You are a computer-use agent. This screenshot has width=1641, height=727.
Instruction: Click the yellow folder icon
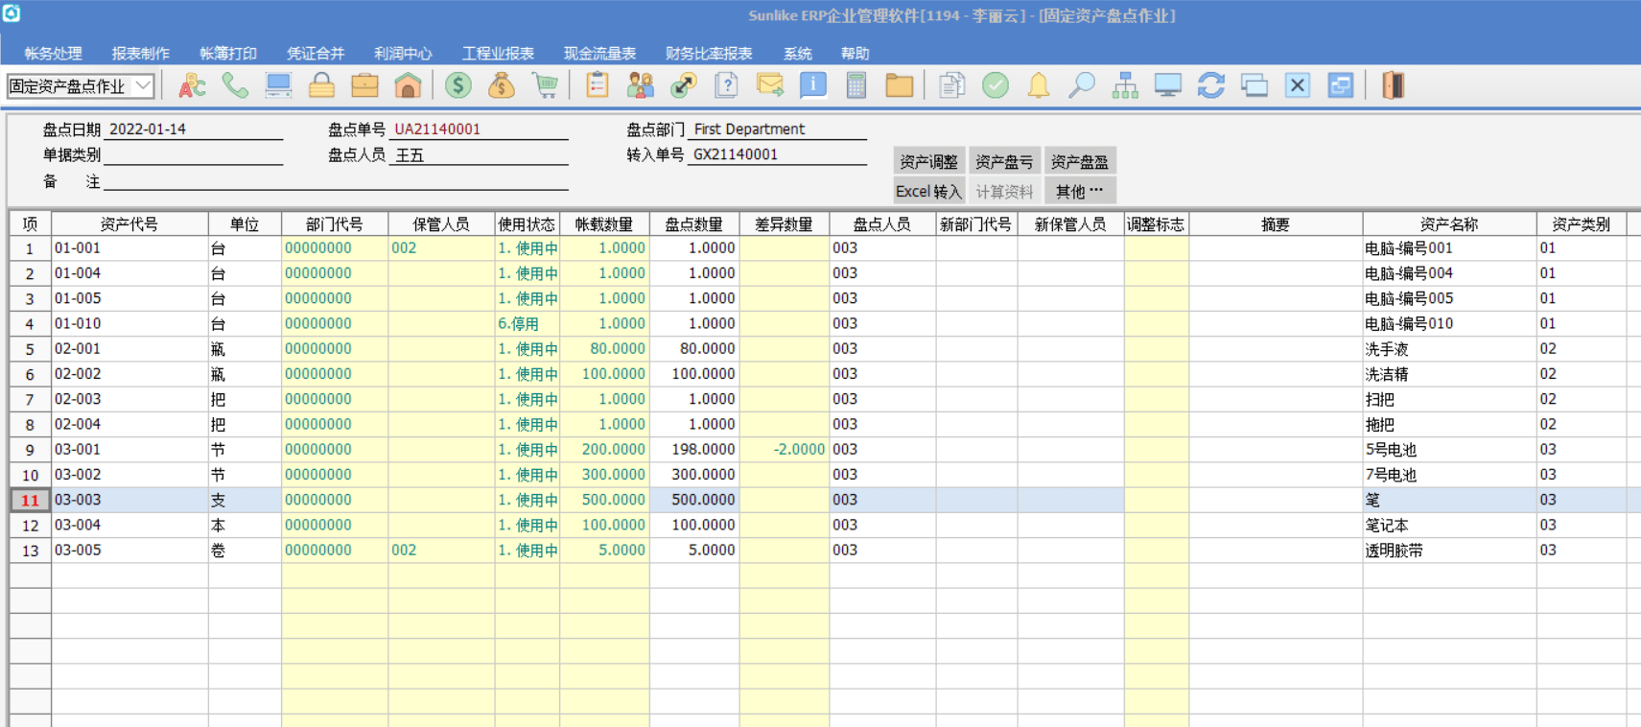[x=899, y=85]
